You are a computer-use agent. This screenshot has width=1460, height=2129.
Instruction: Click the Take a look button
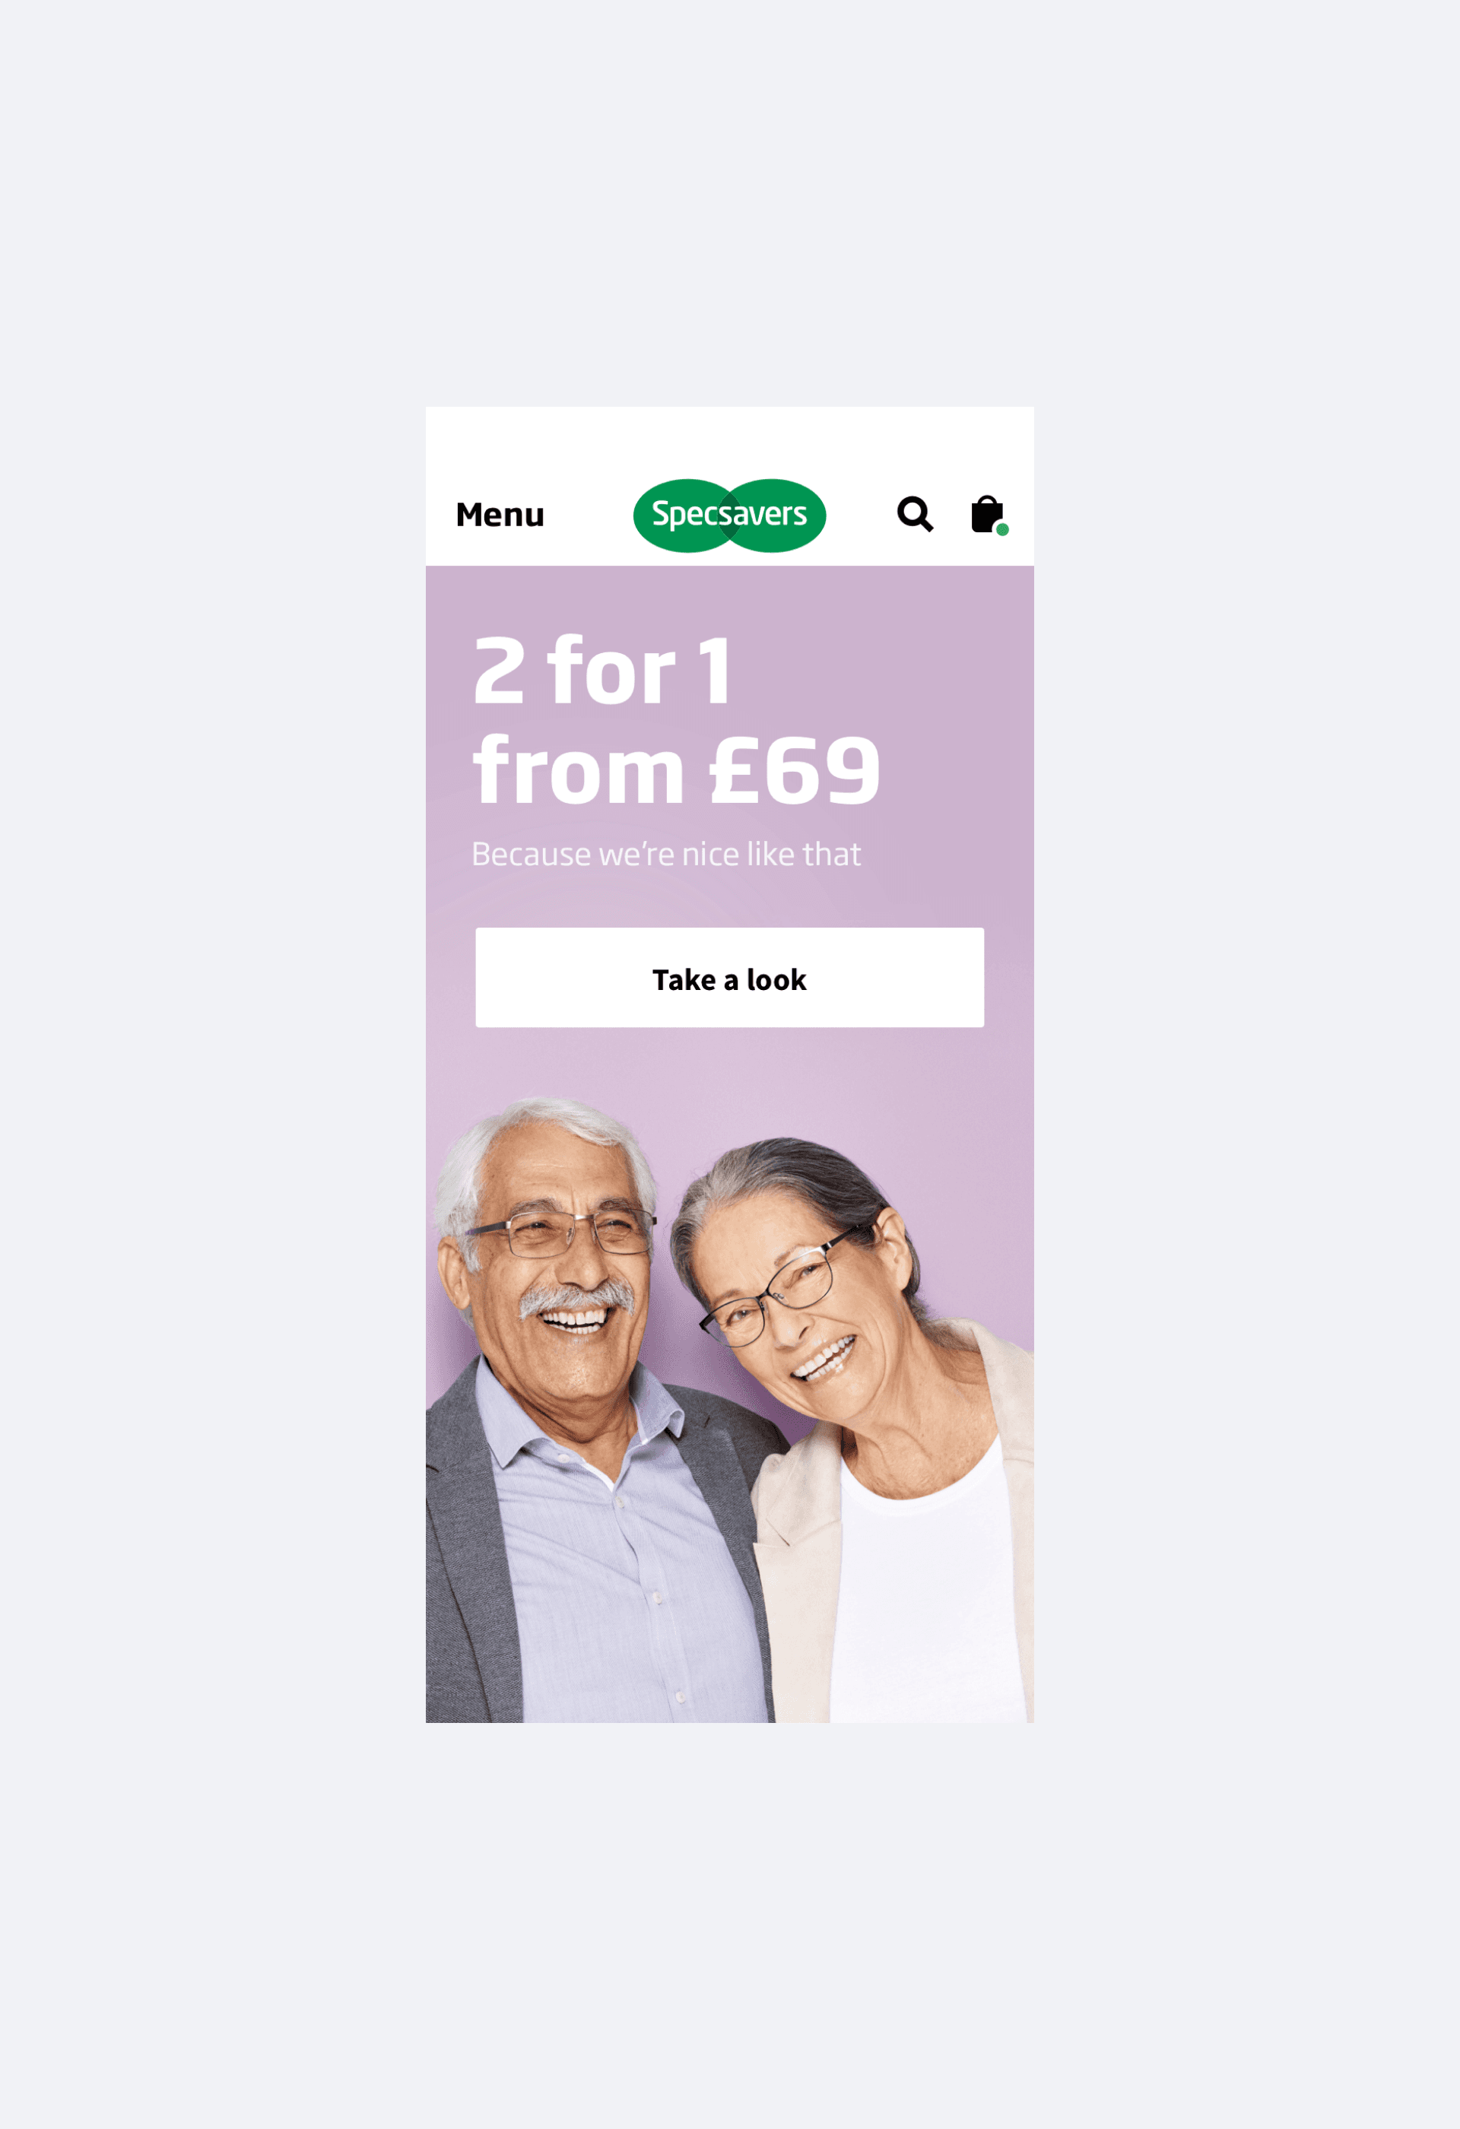729,976
